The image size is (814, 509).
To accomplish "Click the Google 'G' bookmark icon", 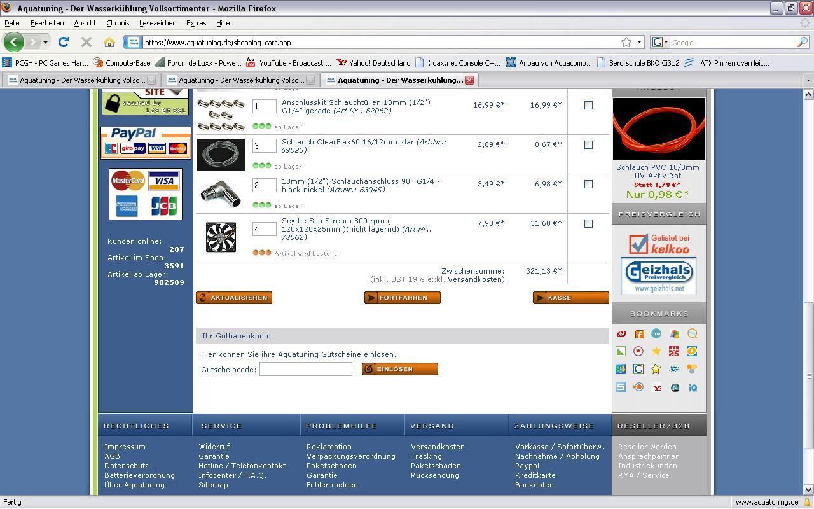I will (x=638, y=369).
